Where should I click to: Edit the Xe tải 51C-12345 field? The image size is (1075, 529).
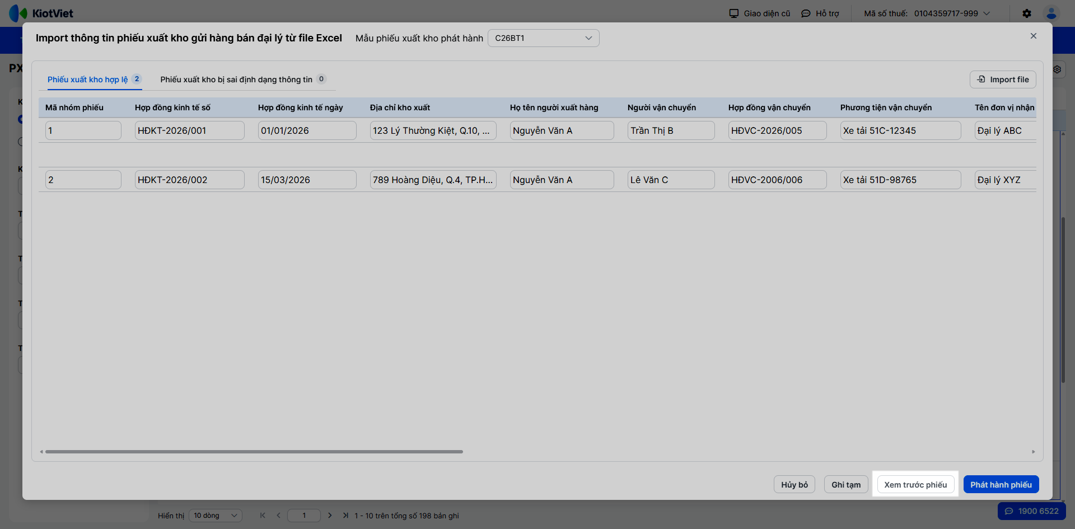pyautogui.click(x=901, y=130)
